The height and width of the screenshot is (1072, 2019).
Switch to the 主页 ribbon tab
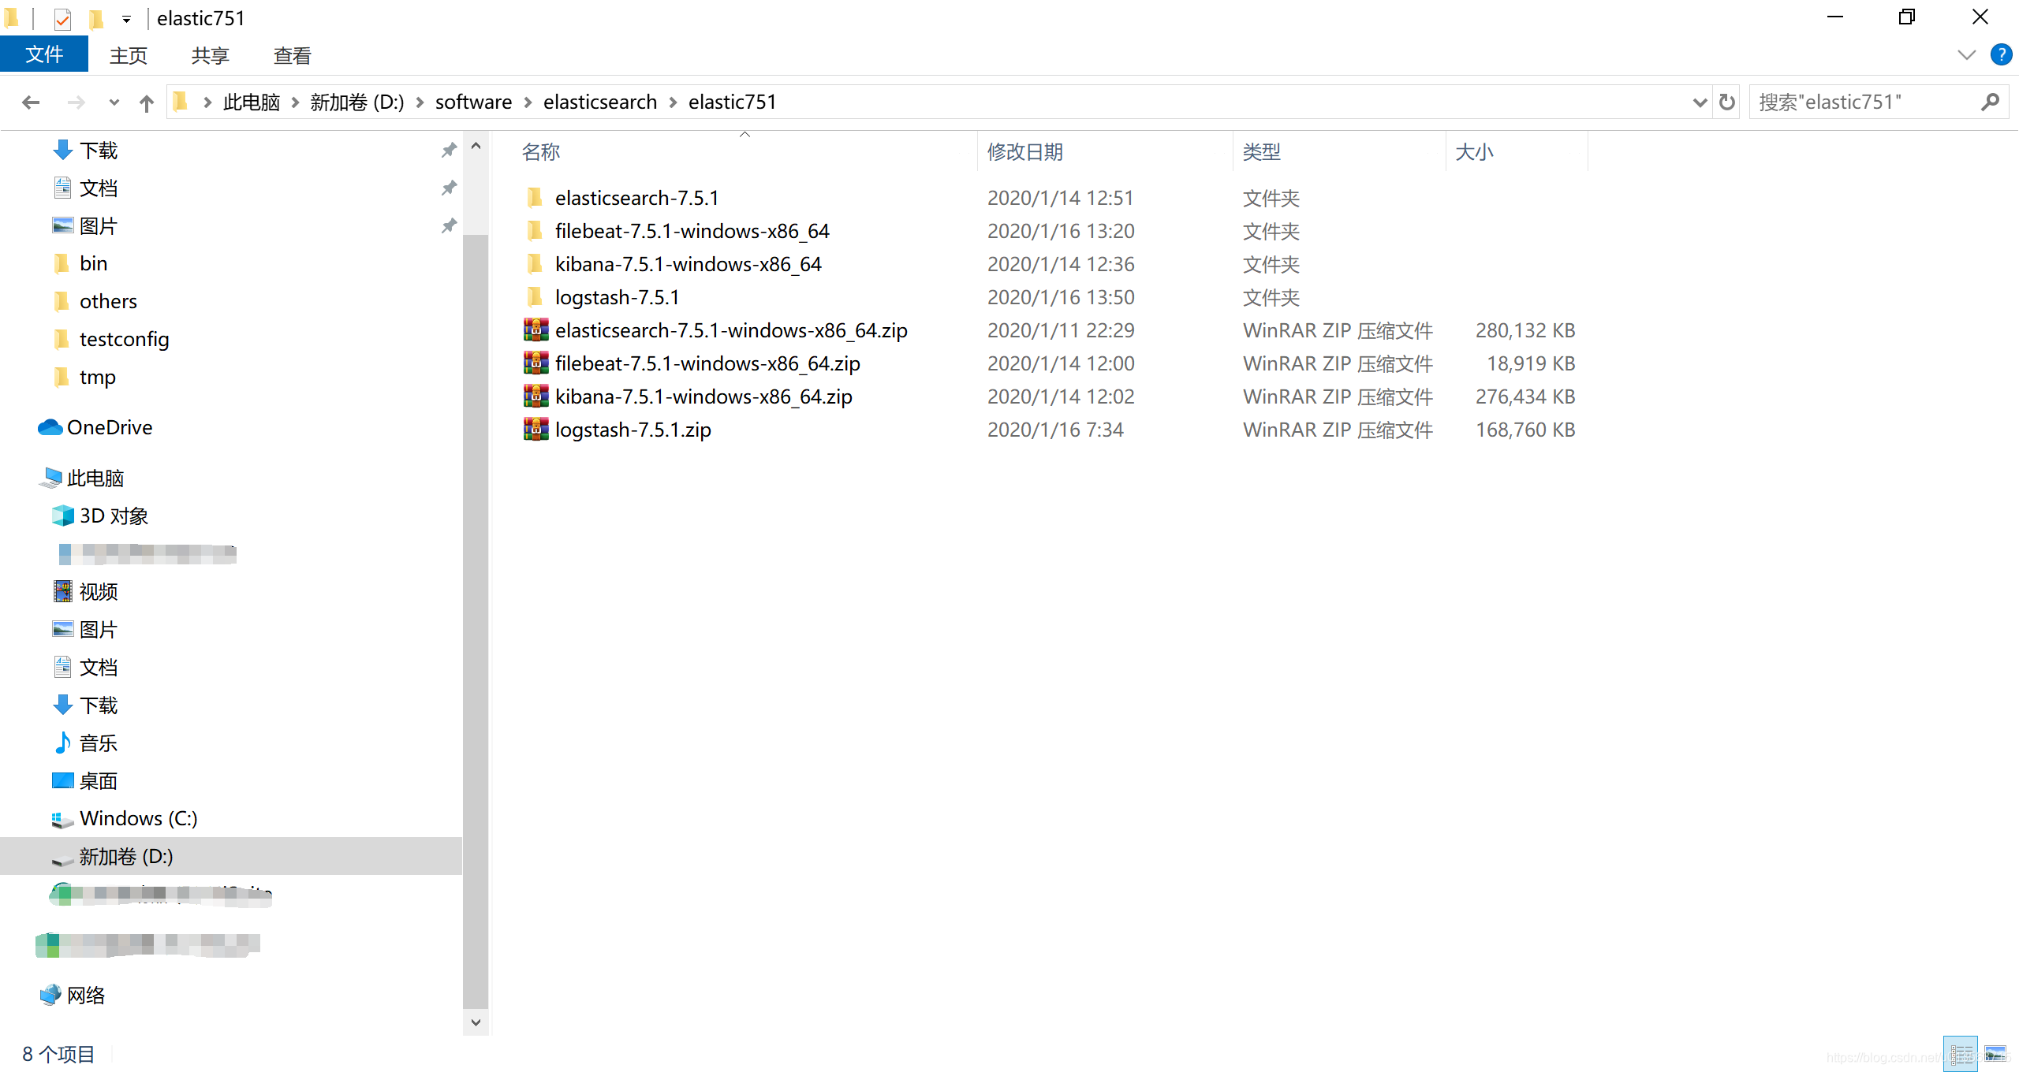[129, 55]
